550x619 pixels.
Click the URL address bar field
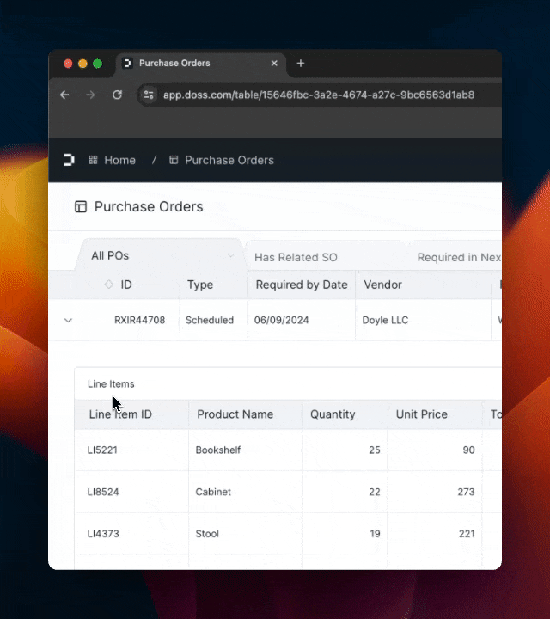319,95
